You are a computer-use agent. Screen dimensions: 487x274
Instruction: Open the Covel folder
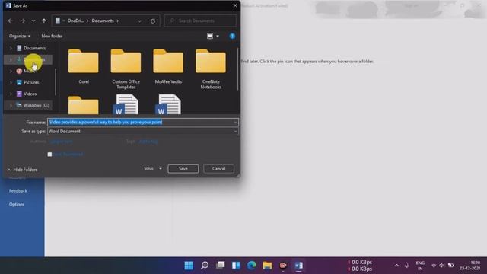pos(84,66)
